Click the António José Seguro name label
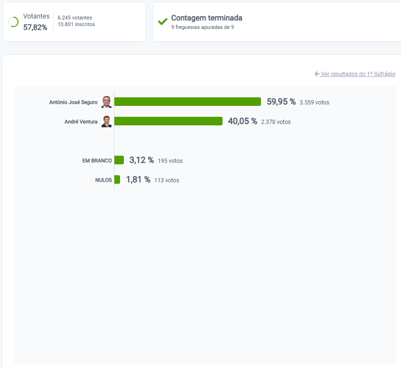The width and height of the screenshot is (401, 368). tap(73, 102)
